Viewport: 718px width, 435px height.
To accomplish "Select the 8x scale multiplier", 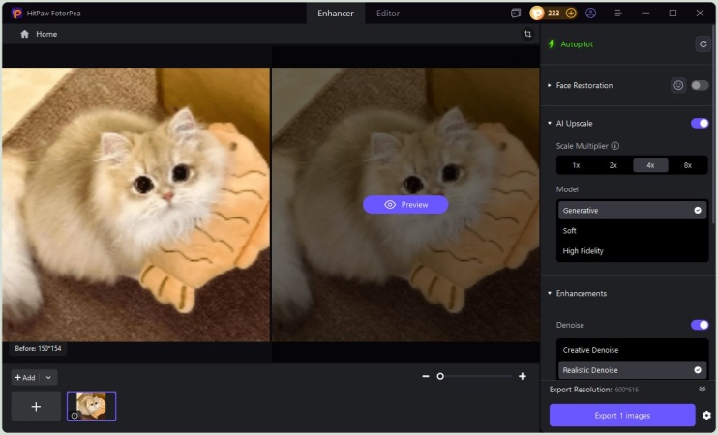I will (x=688, y=165).
